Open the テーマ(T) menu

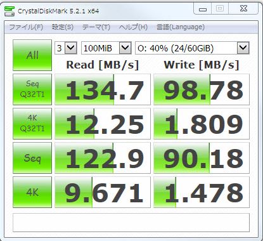coord(96,27)
